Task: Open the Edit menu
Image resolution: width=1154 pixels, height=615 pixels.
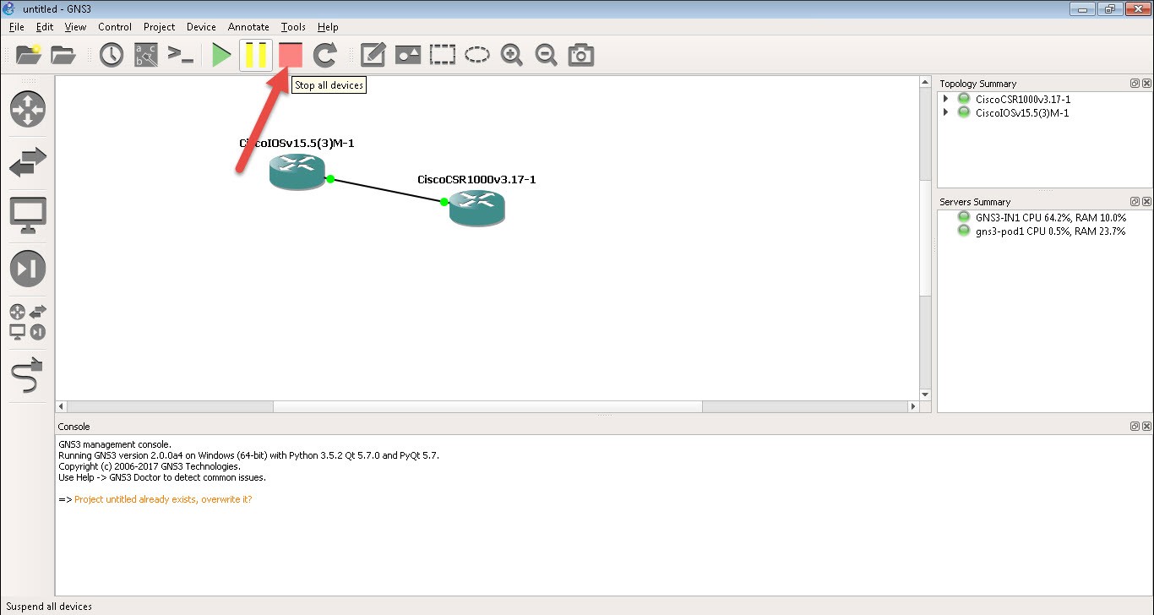Action: point(45,27)
